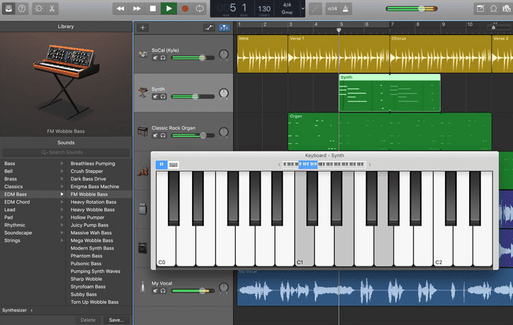Click the add track plus button
This screenshot has width=513, height=325.
[143, 27]
